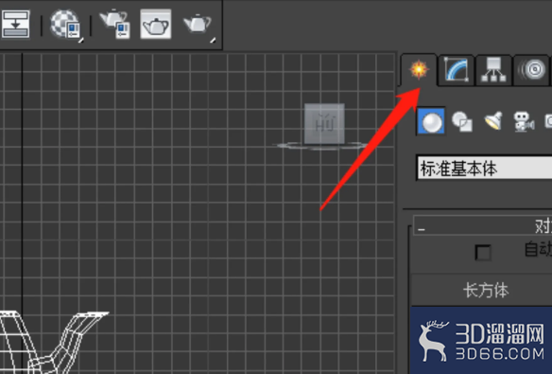Open the 标准基本体 dropdown

click(484, 169)
